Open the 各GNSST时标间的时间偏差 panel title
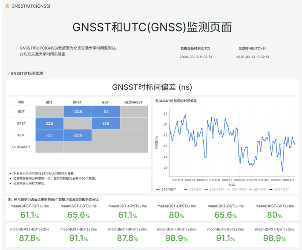Image resolution: width=302 pixels, height=250 pixels. click(x=176, y=101)
